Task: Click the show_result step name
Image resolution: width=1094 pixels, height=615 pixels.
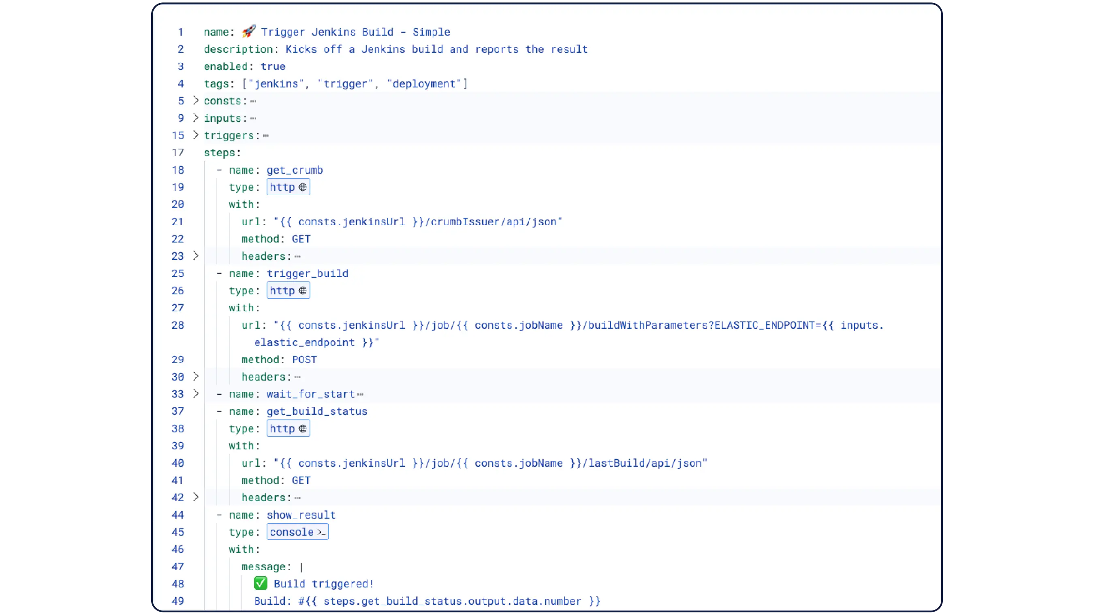Action: click(x=301, y=515)
